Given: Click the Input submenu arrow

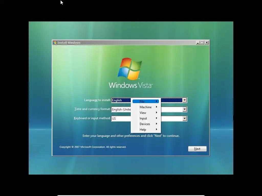Looking at the screenshot, I should pos(156,118).
